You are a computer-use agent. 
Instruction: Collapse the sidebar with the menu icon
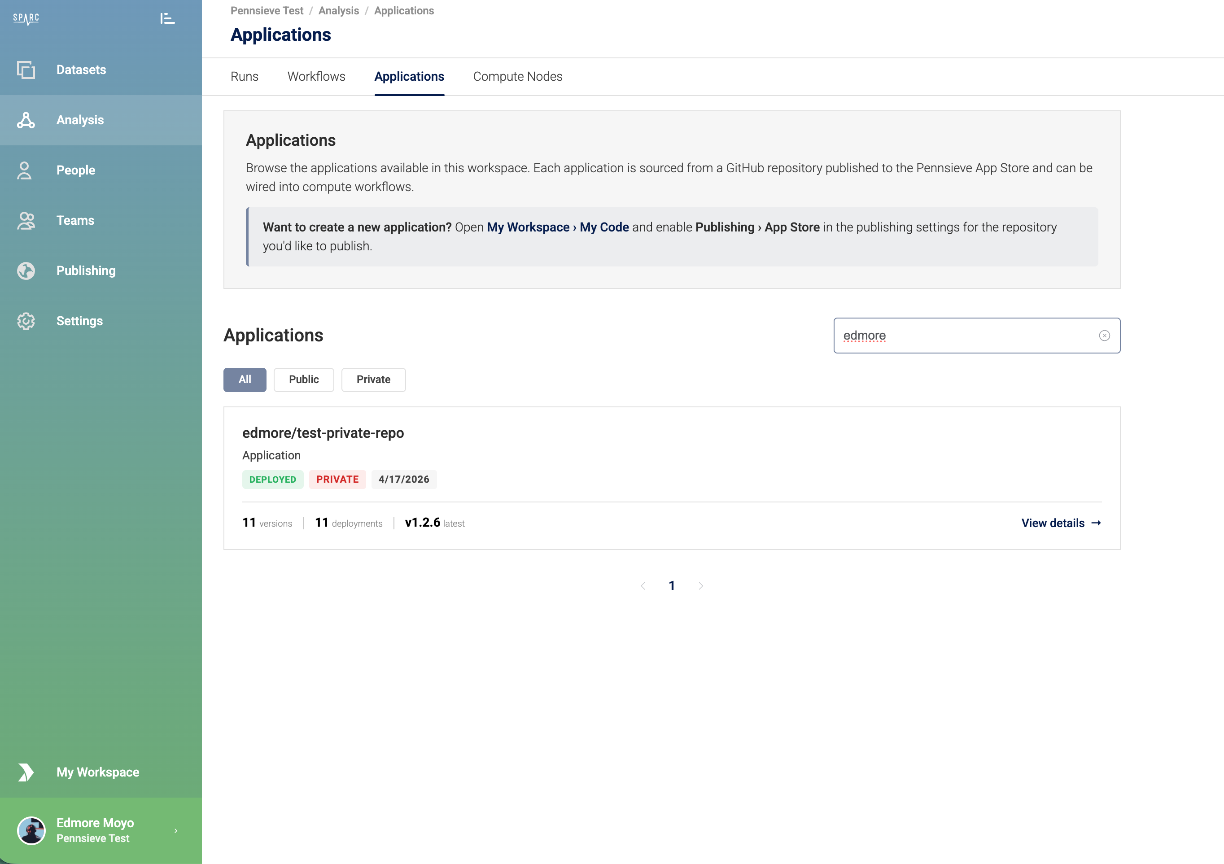pyautogui.click(x=167, y=19)
